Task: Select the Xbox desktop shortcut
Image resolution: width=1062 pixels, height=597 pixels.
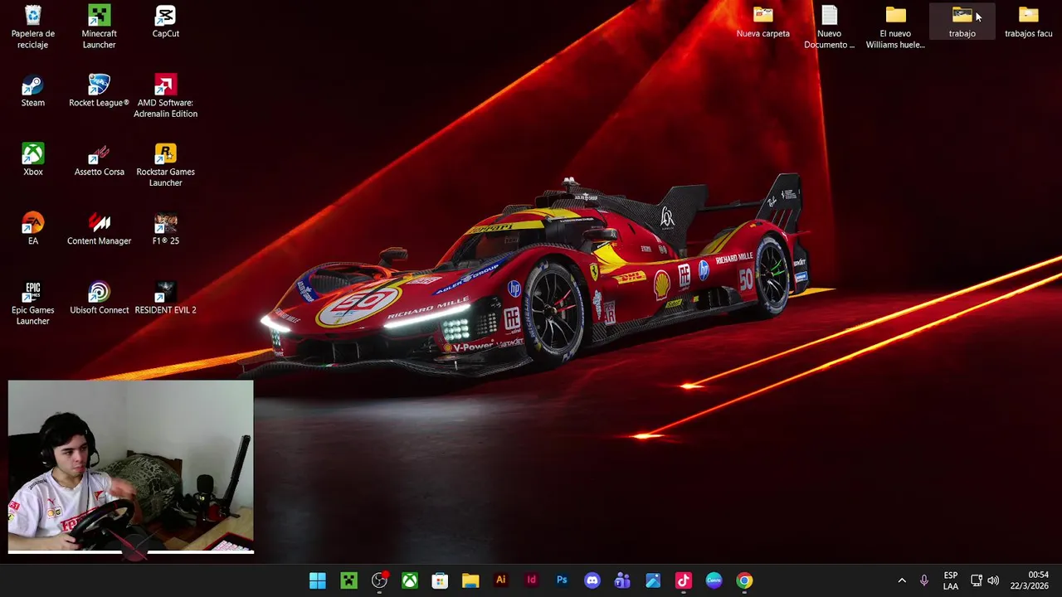Action: click(32, 159)
